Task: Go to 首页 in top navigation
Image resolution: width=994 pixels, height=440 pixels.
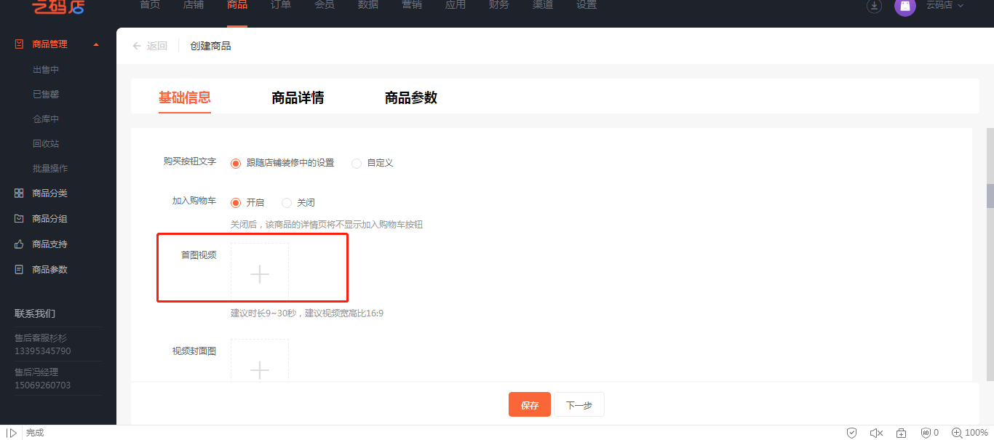Action: coord(150,5)
